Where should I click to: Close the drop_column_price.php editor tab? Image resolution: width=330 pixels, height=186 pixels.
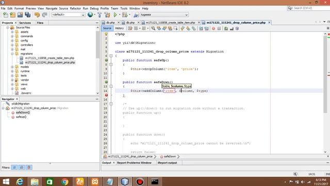[x=269, y=23]
